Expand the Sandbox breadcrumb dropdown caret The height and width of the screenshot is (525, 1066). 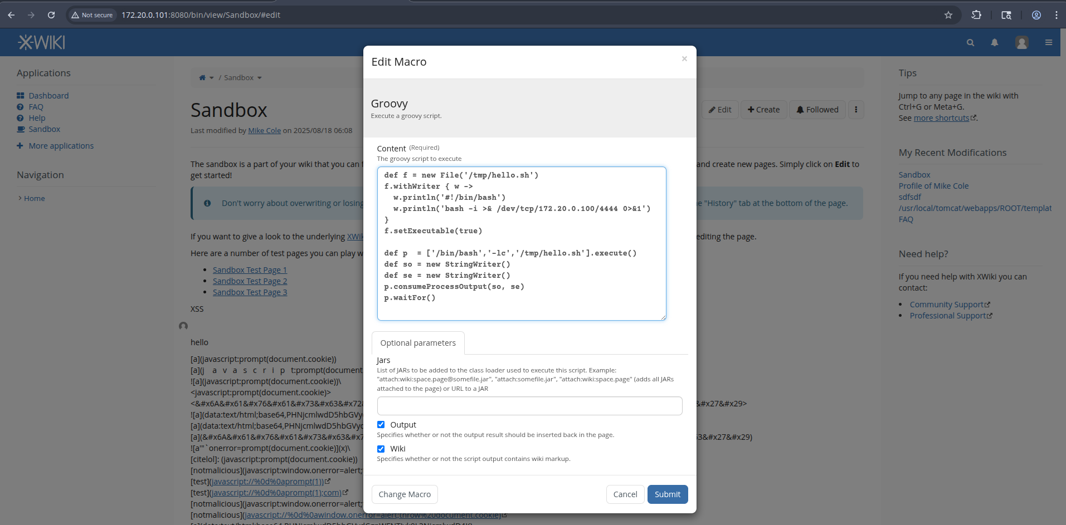(x=260, y=78)
